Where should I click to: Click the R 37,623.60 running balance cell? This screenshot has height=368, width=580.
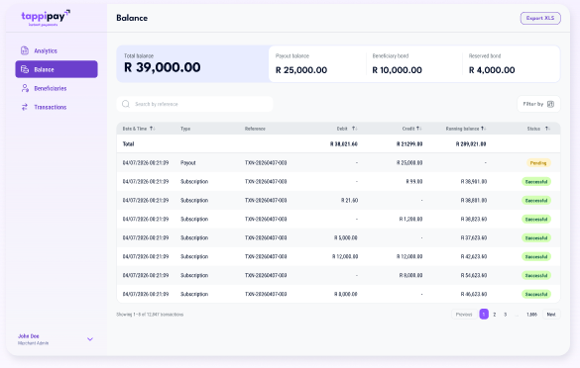point(474,238)
